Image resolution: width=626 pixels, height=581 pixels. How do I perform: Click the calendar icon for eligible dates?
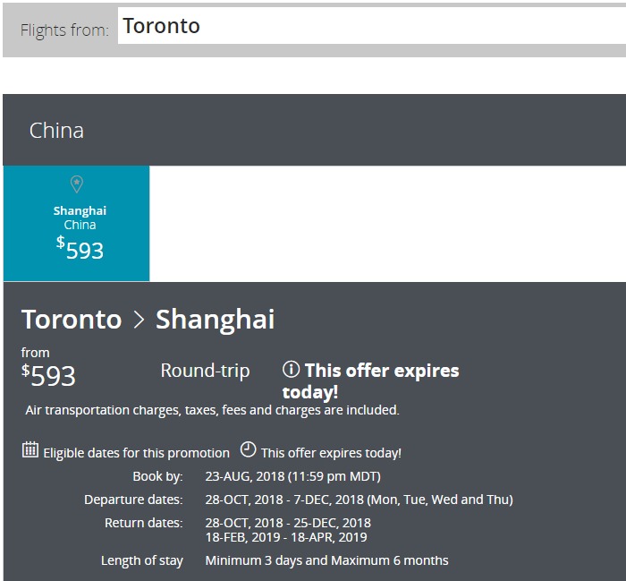[30, 450]
